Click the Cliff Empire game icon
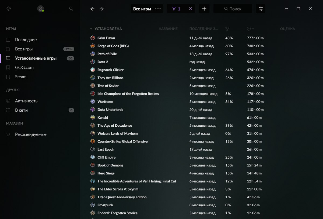Image resolution: width=323 pixels, height=219 pixels. (93, 157)
